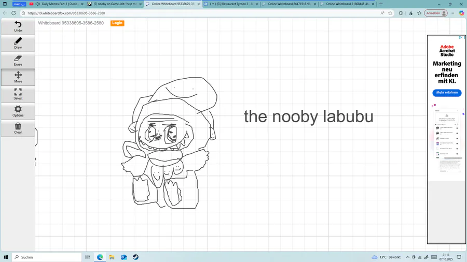Add page to favorites star

390,13
